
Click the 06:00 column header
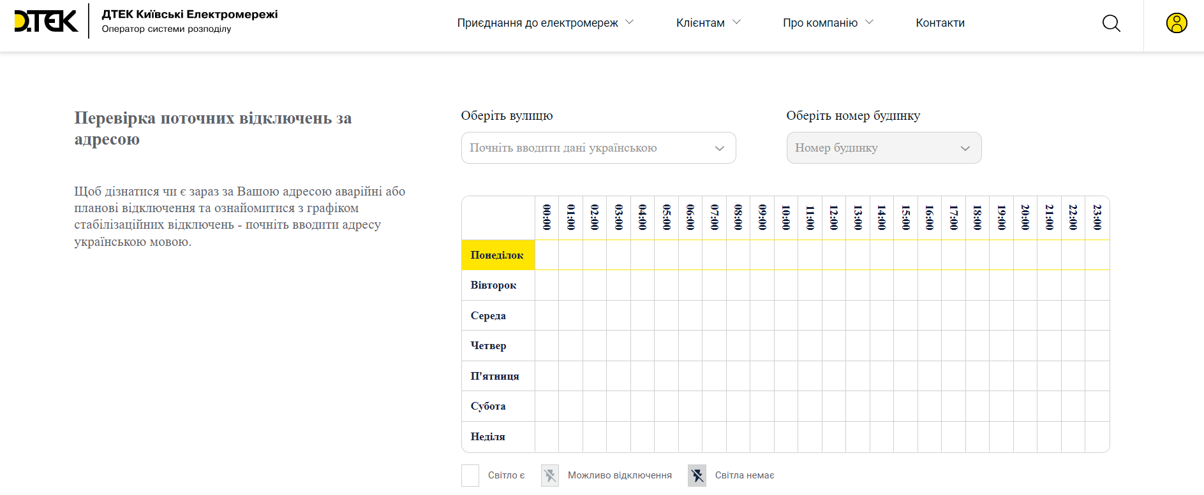(690, 217)
